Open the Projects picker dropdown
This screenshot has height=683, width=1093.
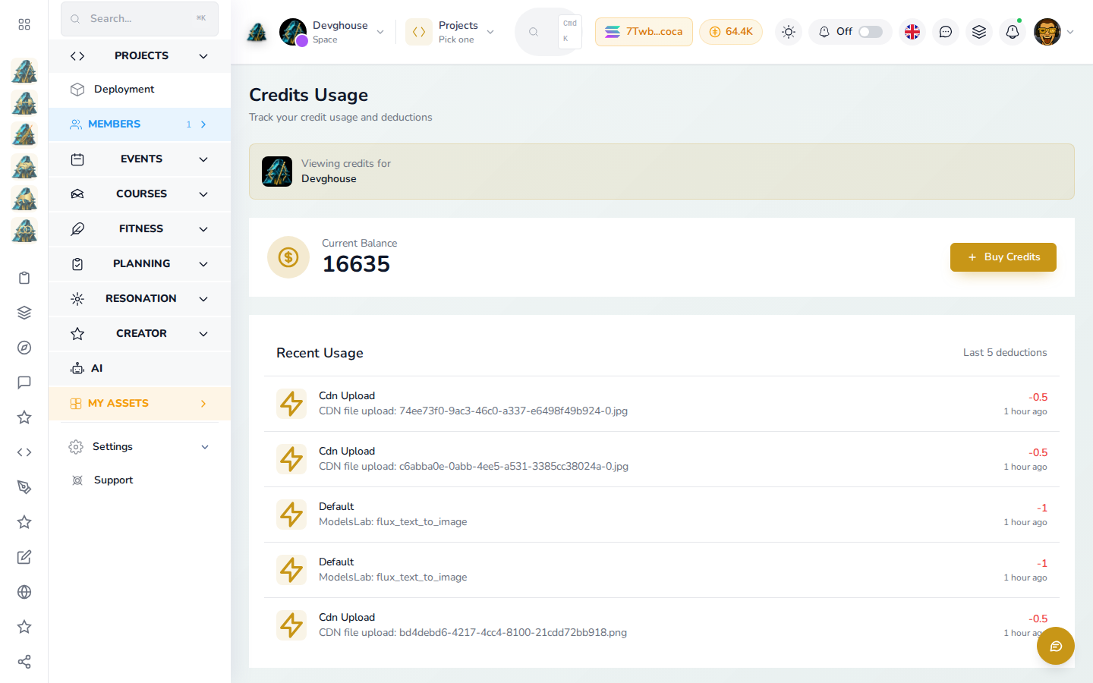point(451,32)
